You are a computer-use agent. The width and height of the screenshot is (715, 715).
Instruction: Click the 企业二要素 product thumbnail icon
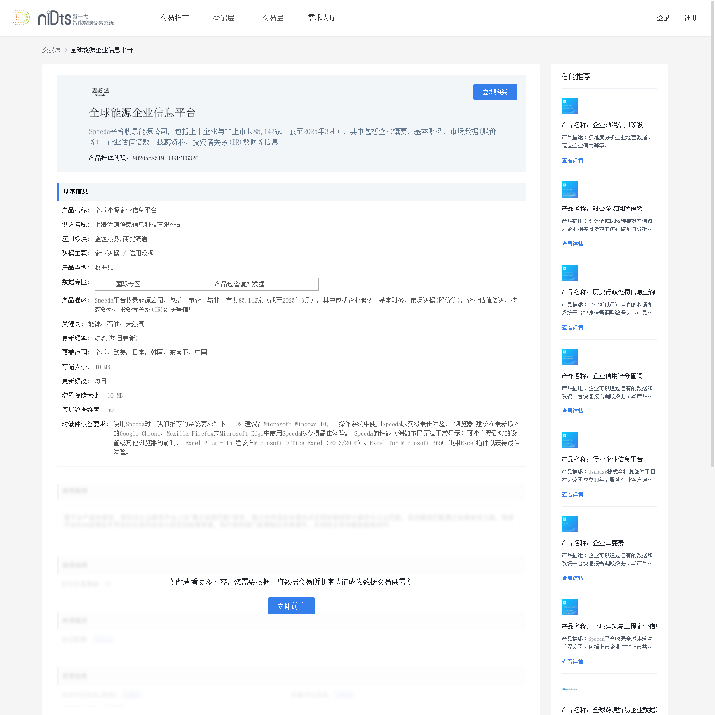click(x=570, y=524)
